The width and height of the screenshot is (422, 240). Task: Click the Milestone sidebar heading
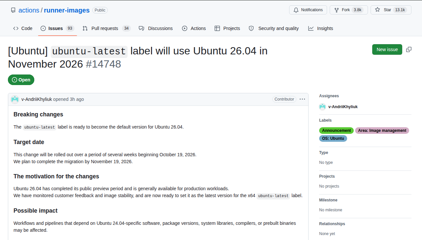tap(328, 200)
